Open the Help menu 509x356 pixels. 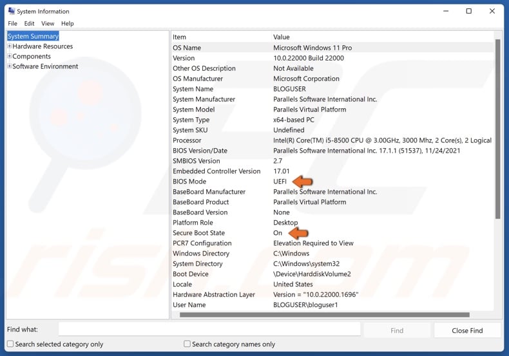tap(67, 23)
